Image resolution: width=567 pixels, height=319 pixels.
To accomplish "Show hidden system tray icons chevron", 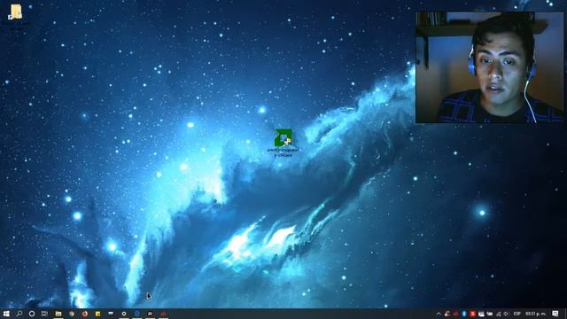I will [439, 314].
